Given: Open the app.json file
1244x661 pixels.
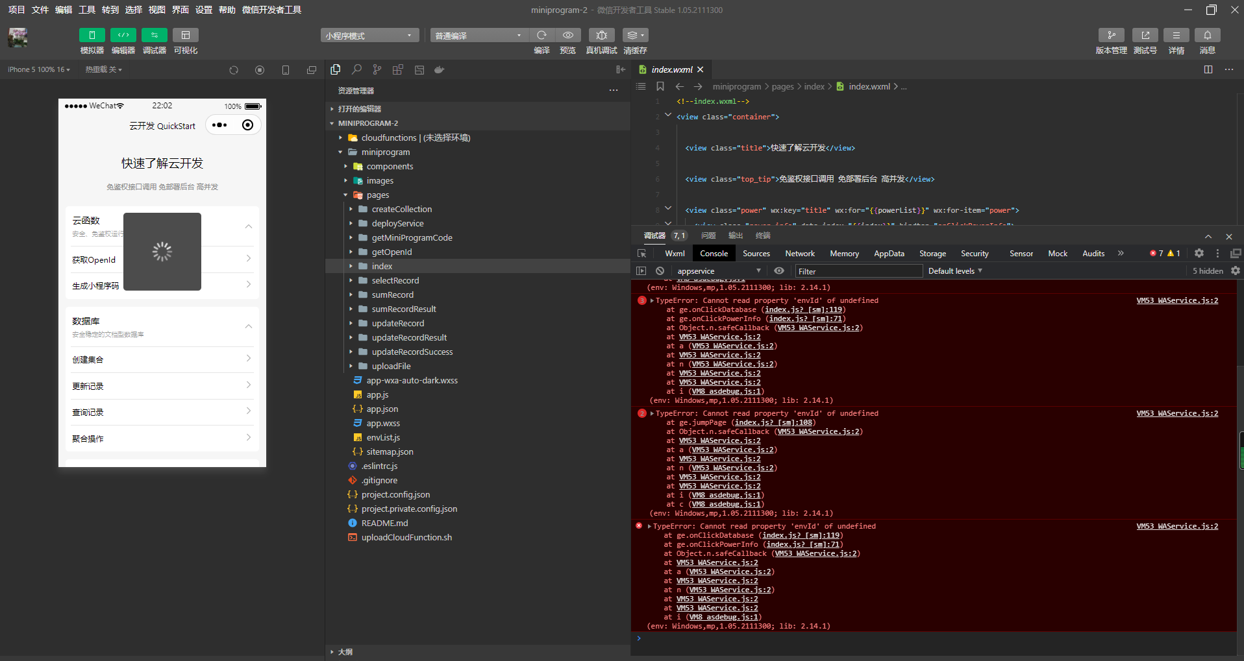Looking at the screenshot, I should coord(382,409).
